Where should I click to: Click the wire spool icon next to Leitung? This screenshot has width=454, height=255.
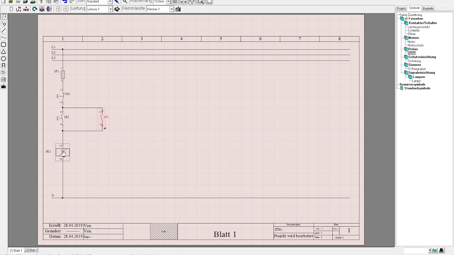[x=117, y=9]
